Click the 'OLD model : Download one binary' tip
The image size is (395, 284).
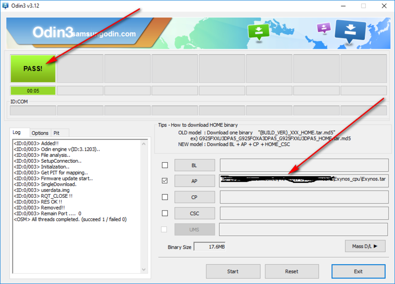tap(257, 133)
